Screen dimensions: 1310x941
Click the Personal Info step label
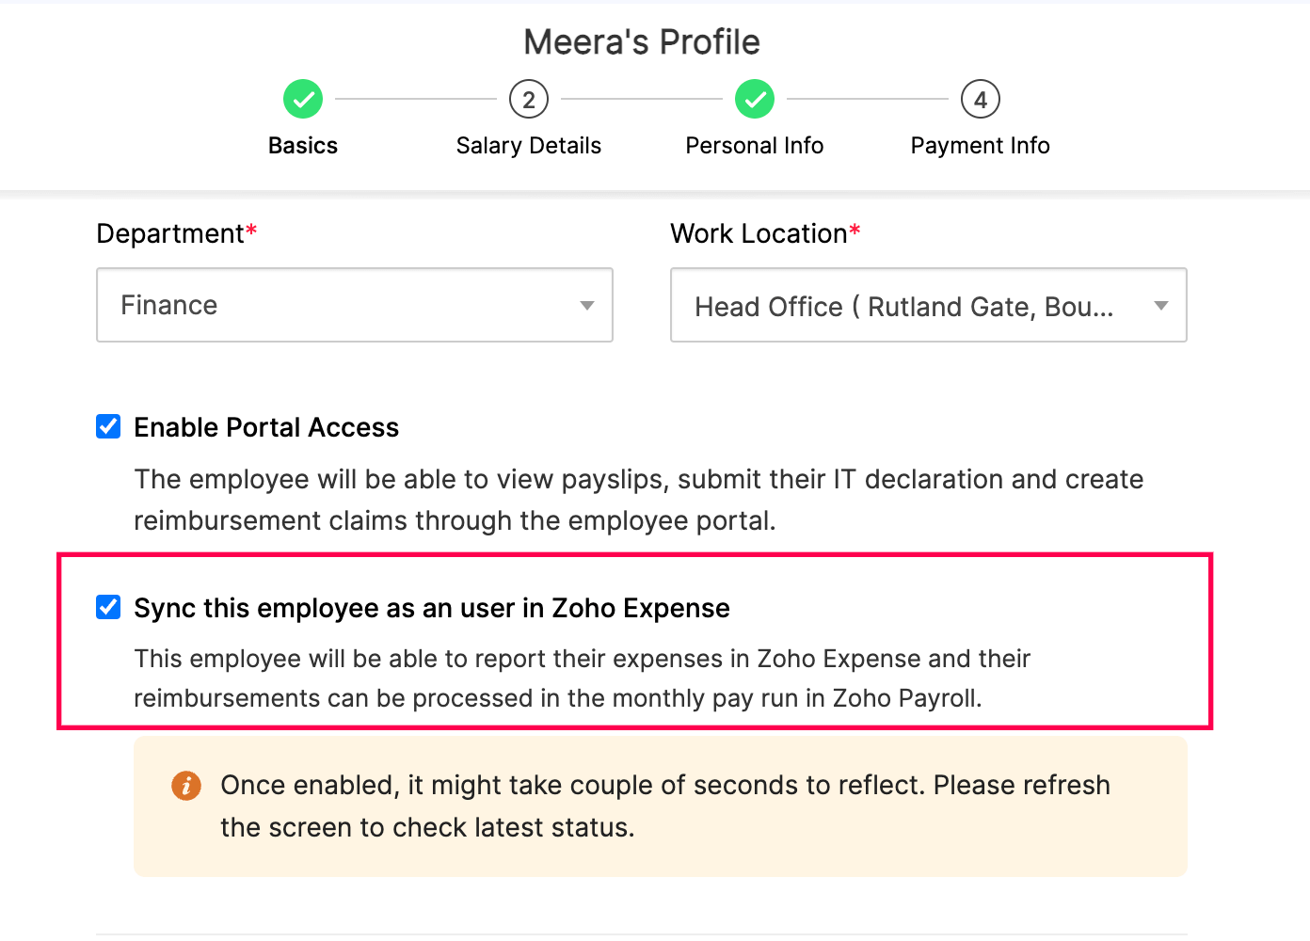pyautogui.click(x=754, y=145)
